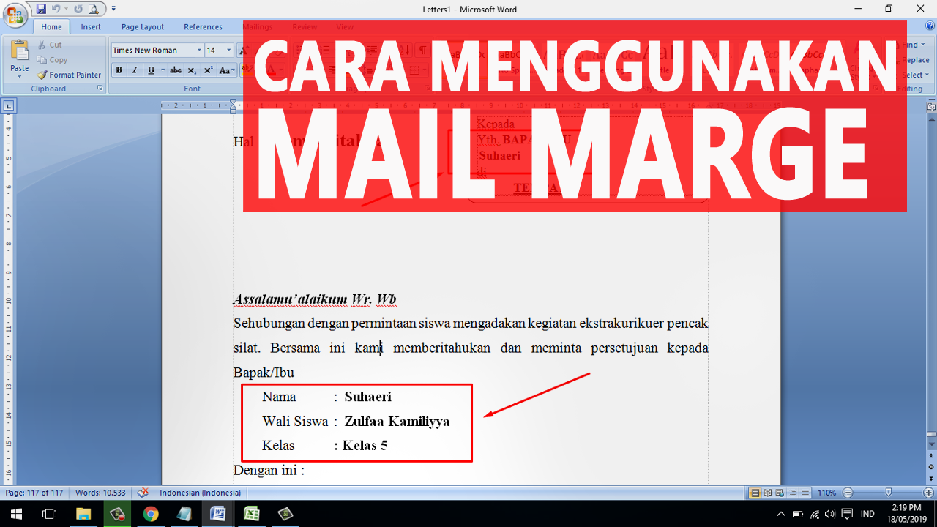Expand the Times New Roman font dropdown

(199, 50)
